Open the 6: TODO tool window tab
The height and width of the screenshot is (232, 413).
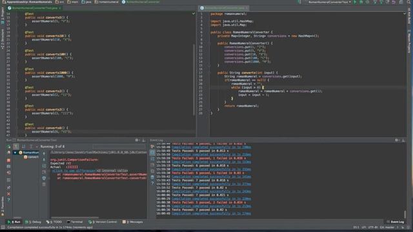54,222
